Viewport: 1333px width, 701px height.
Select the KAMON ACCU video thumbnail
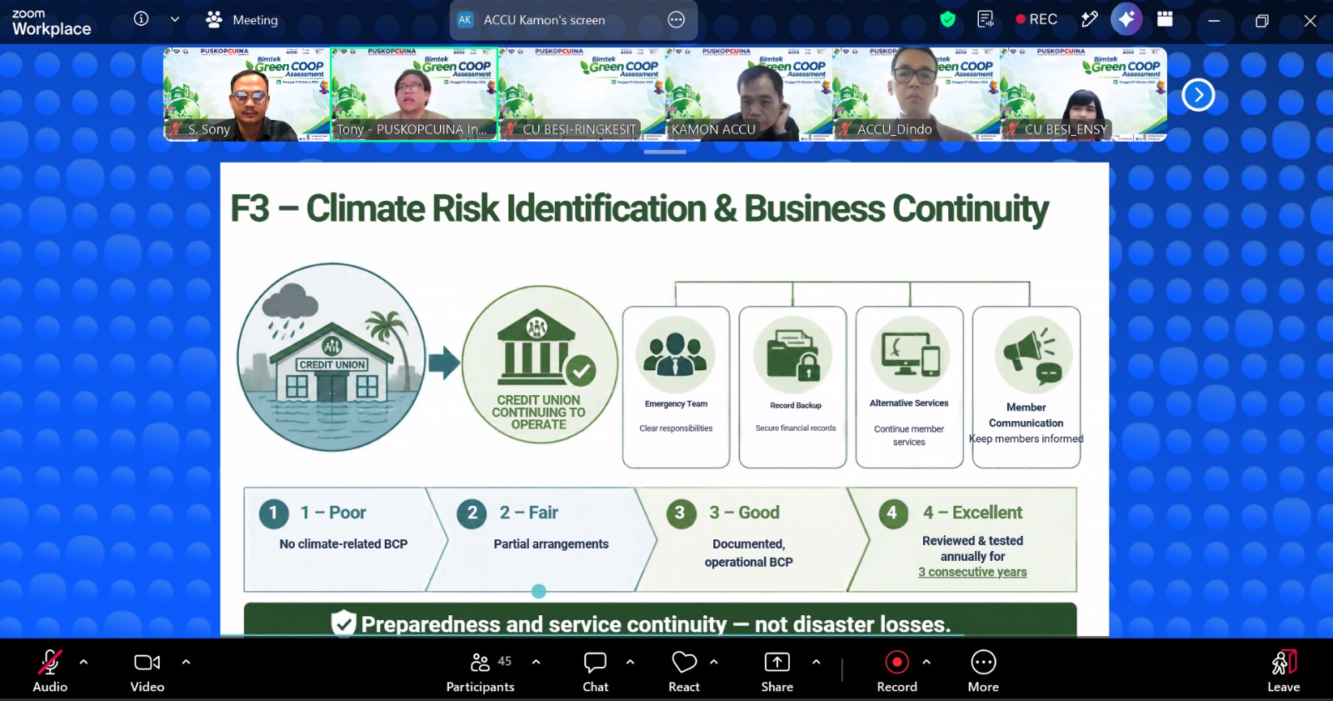[748, 94]
